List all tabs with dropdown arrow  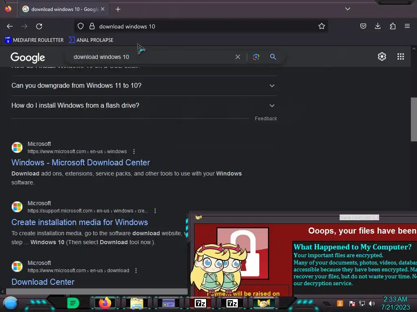pyautogui.click(x=348, y=9)
